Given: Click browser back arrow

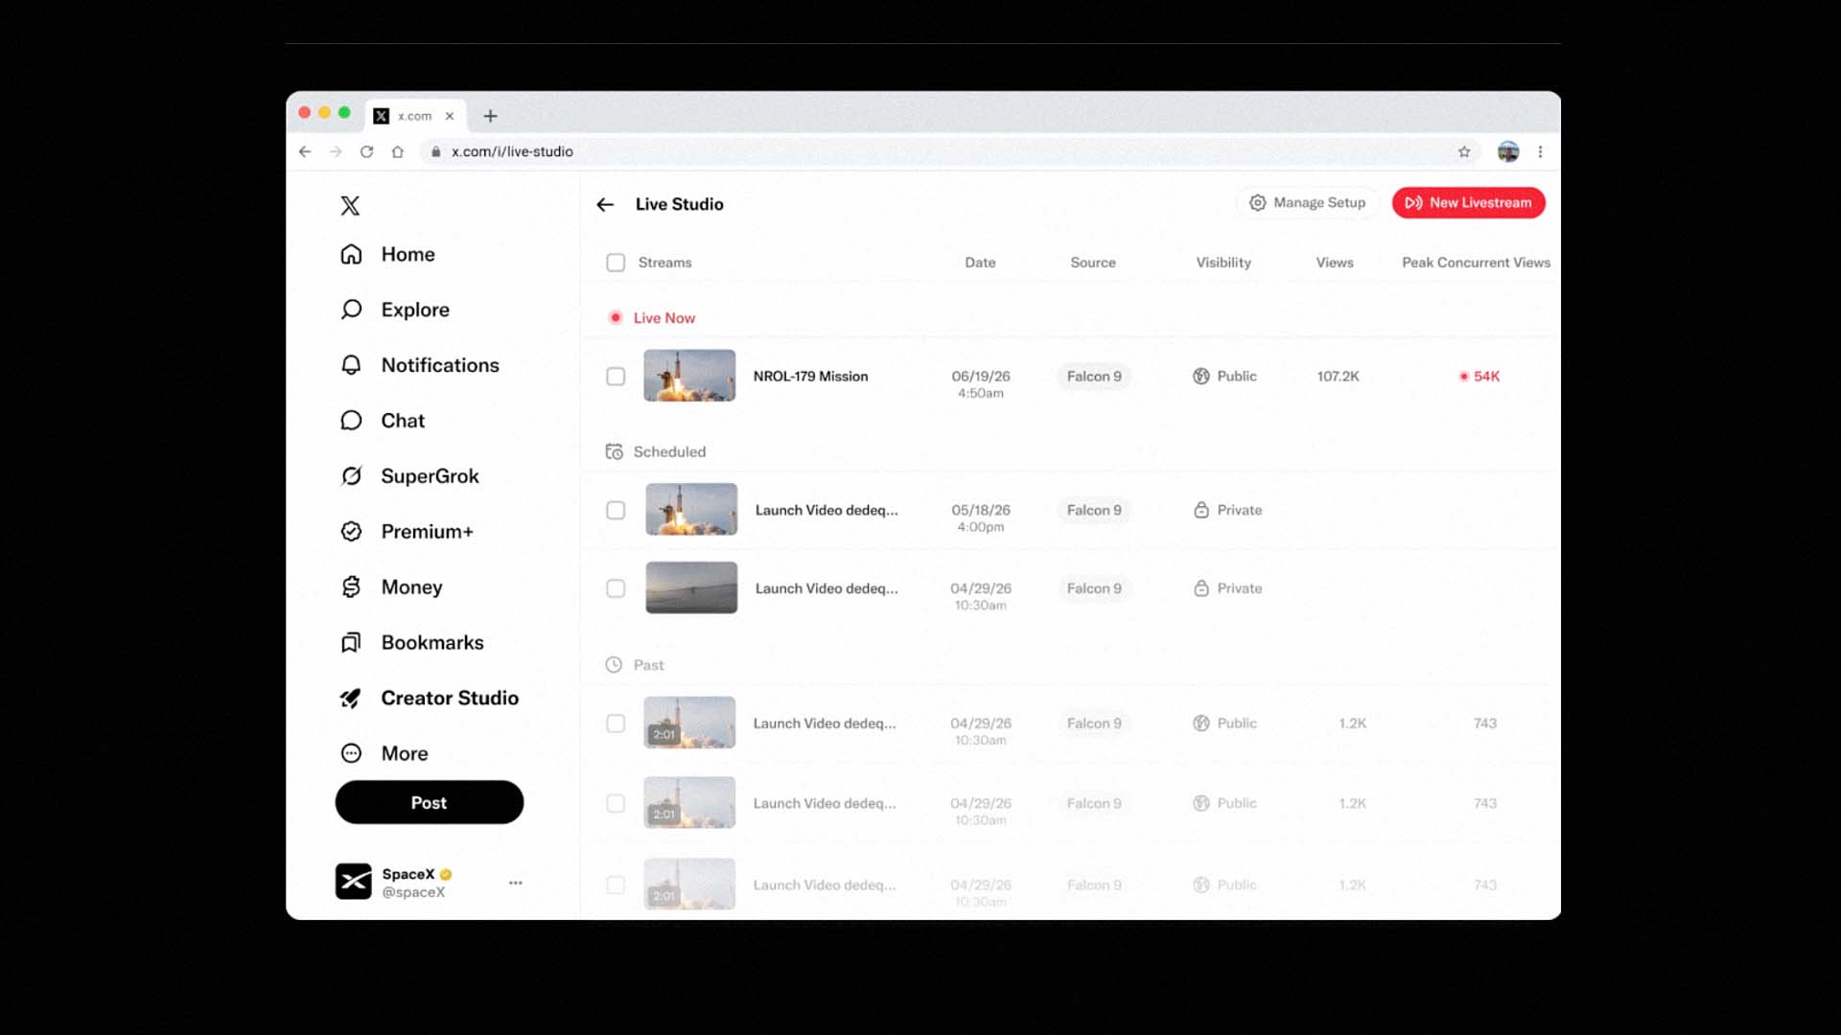Looking at the screenshot, I should [305, 151].
